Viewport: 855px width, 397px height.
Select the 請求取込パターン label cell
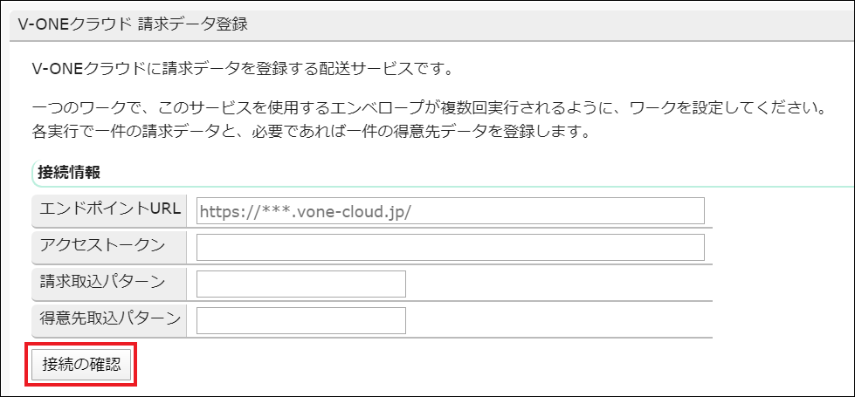103,283
